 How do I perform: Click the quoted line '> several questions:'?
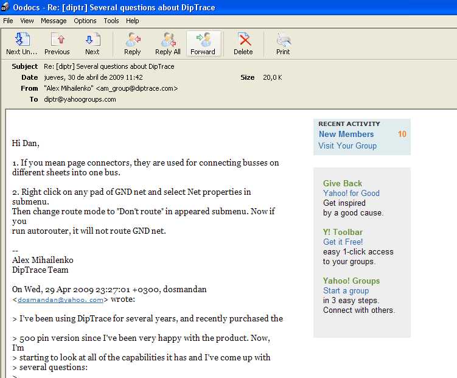point(50,367)
